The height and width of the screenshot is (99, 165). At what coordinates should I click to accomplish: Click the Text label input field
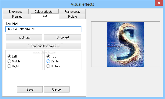43,29
